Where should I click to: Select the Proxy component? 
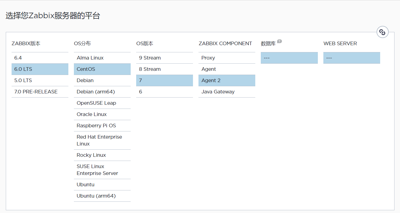click(x=227, y=58)
